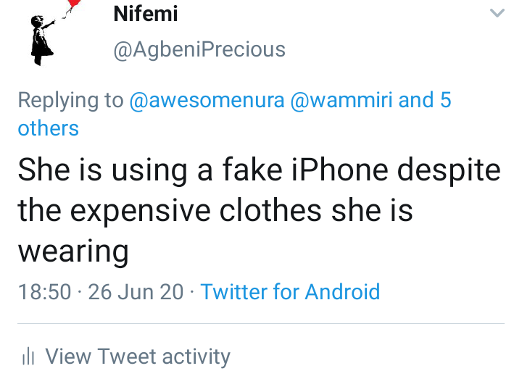Screen dimensions: 522x379
Task: Open the @wammiri profile link
Action: pos(341,100)
